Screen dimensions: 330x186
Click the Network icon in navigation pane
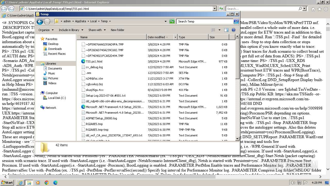[43, 108]
